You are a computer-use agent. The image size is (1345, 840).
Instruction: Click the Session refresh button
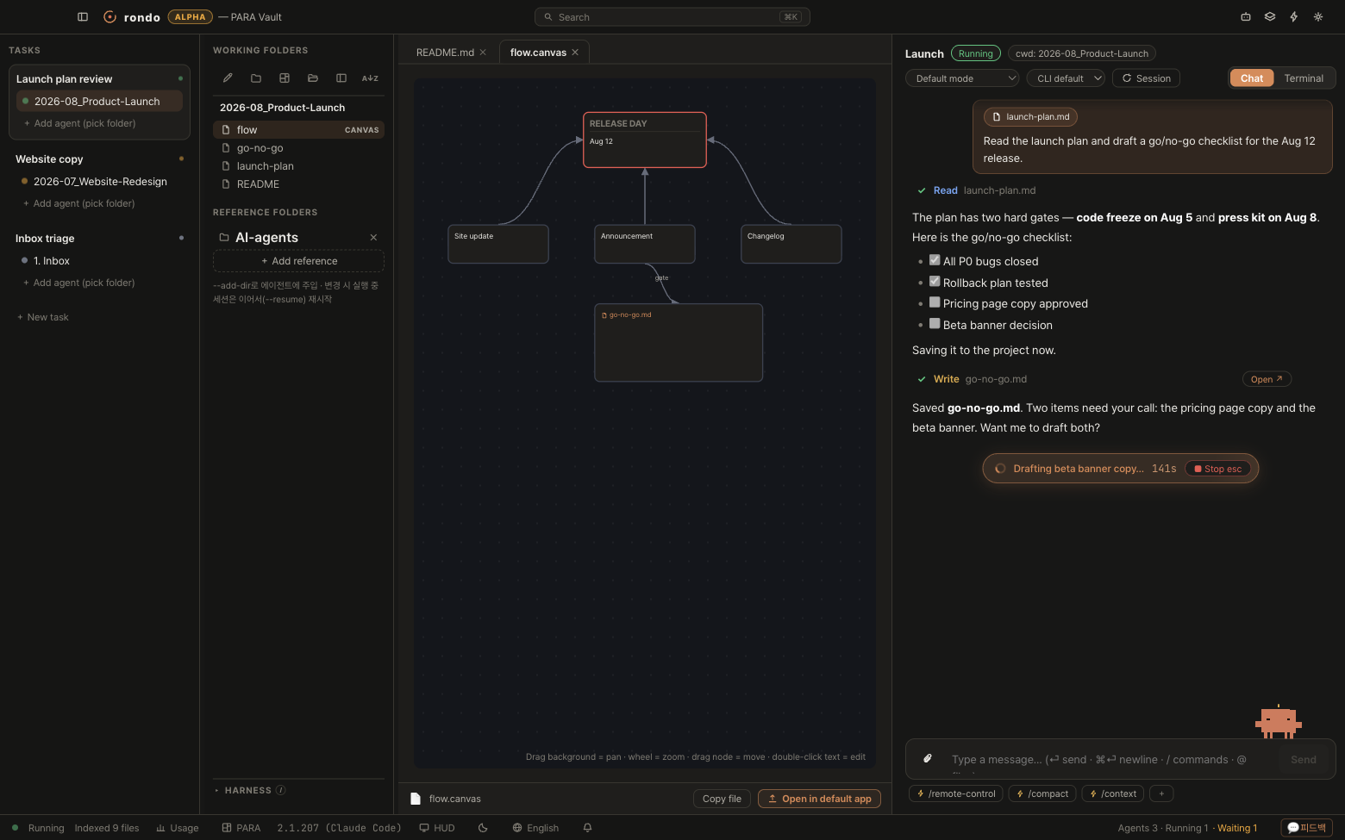tap(1146, 78)
